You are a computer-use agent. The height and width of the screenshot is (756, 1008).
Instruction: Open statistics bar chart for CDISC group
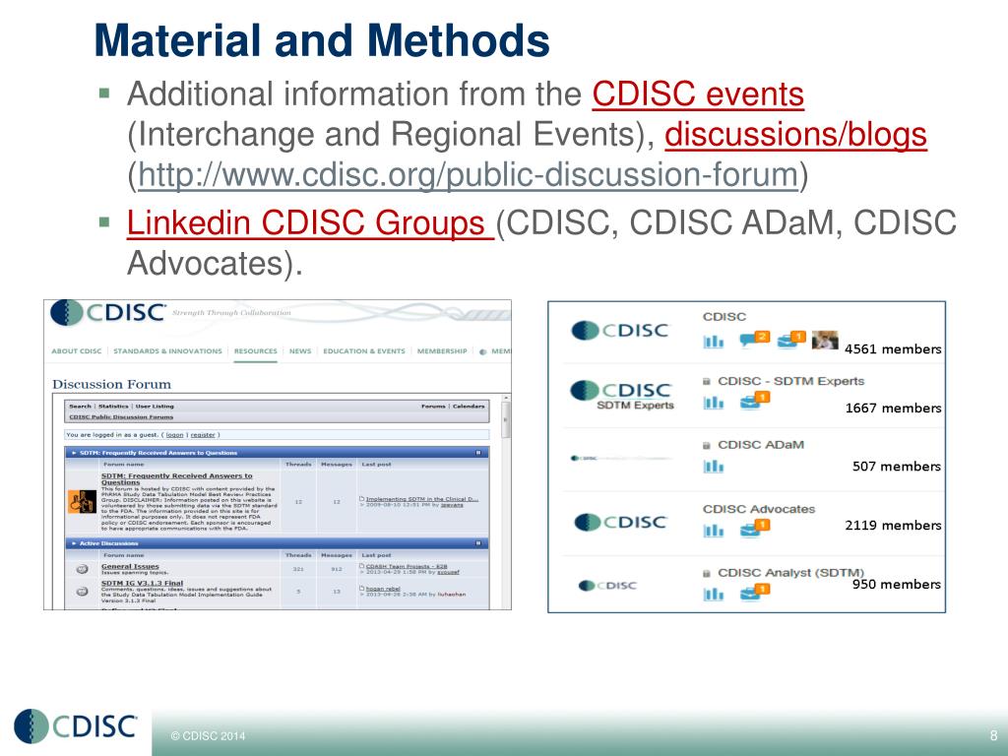coord(713,342)
